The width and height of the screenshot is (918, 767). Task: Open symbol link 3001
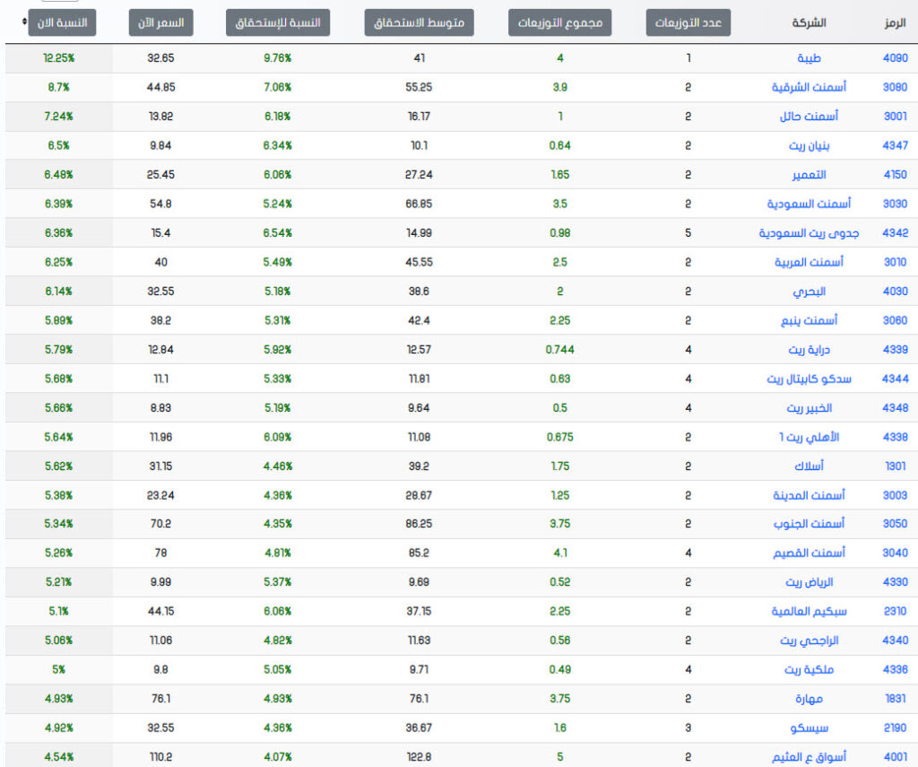[x=896, y=116]
